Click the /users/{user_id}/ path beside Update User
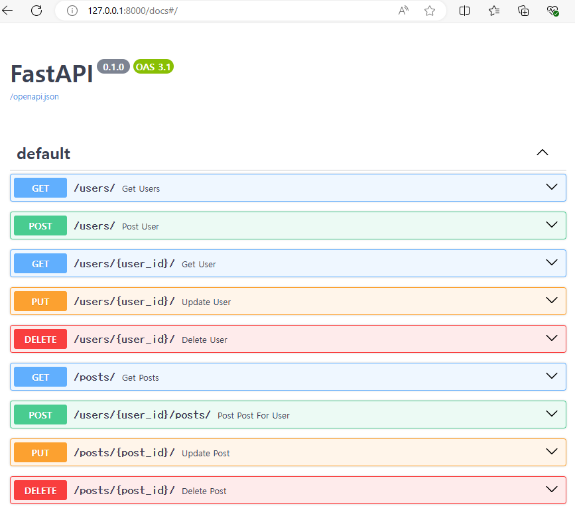Viewport: 575px width, 516px height. [x=124, y=302]
